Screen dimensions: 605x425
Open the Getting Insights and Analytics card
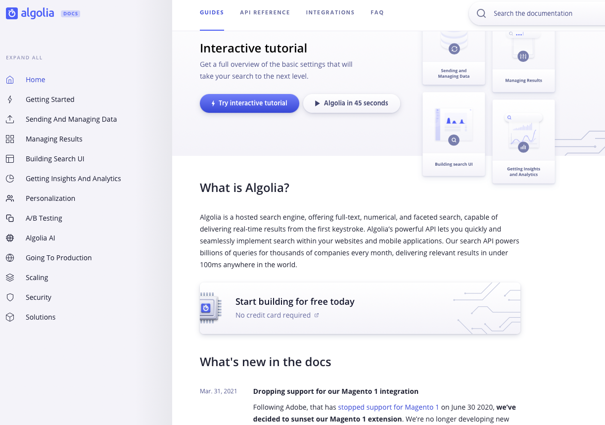tap(523, 142)
